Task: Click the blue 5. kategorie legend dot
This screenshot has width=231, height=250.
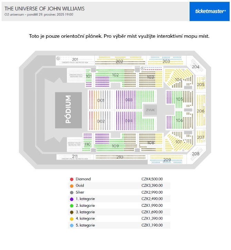Action: (x=72, y=225)
